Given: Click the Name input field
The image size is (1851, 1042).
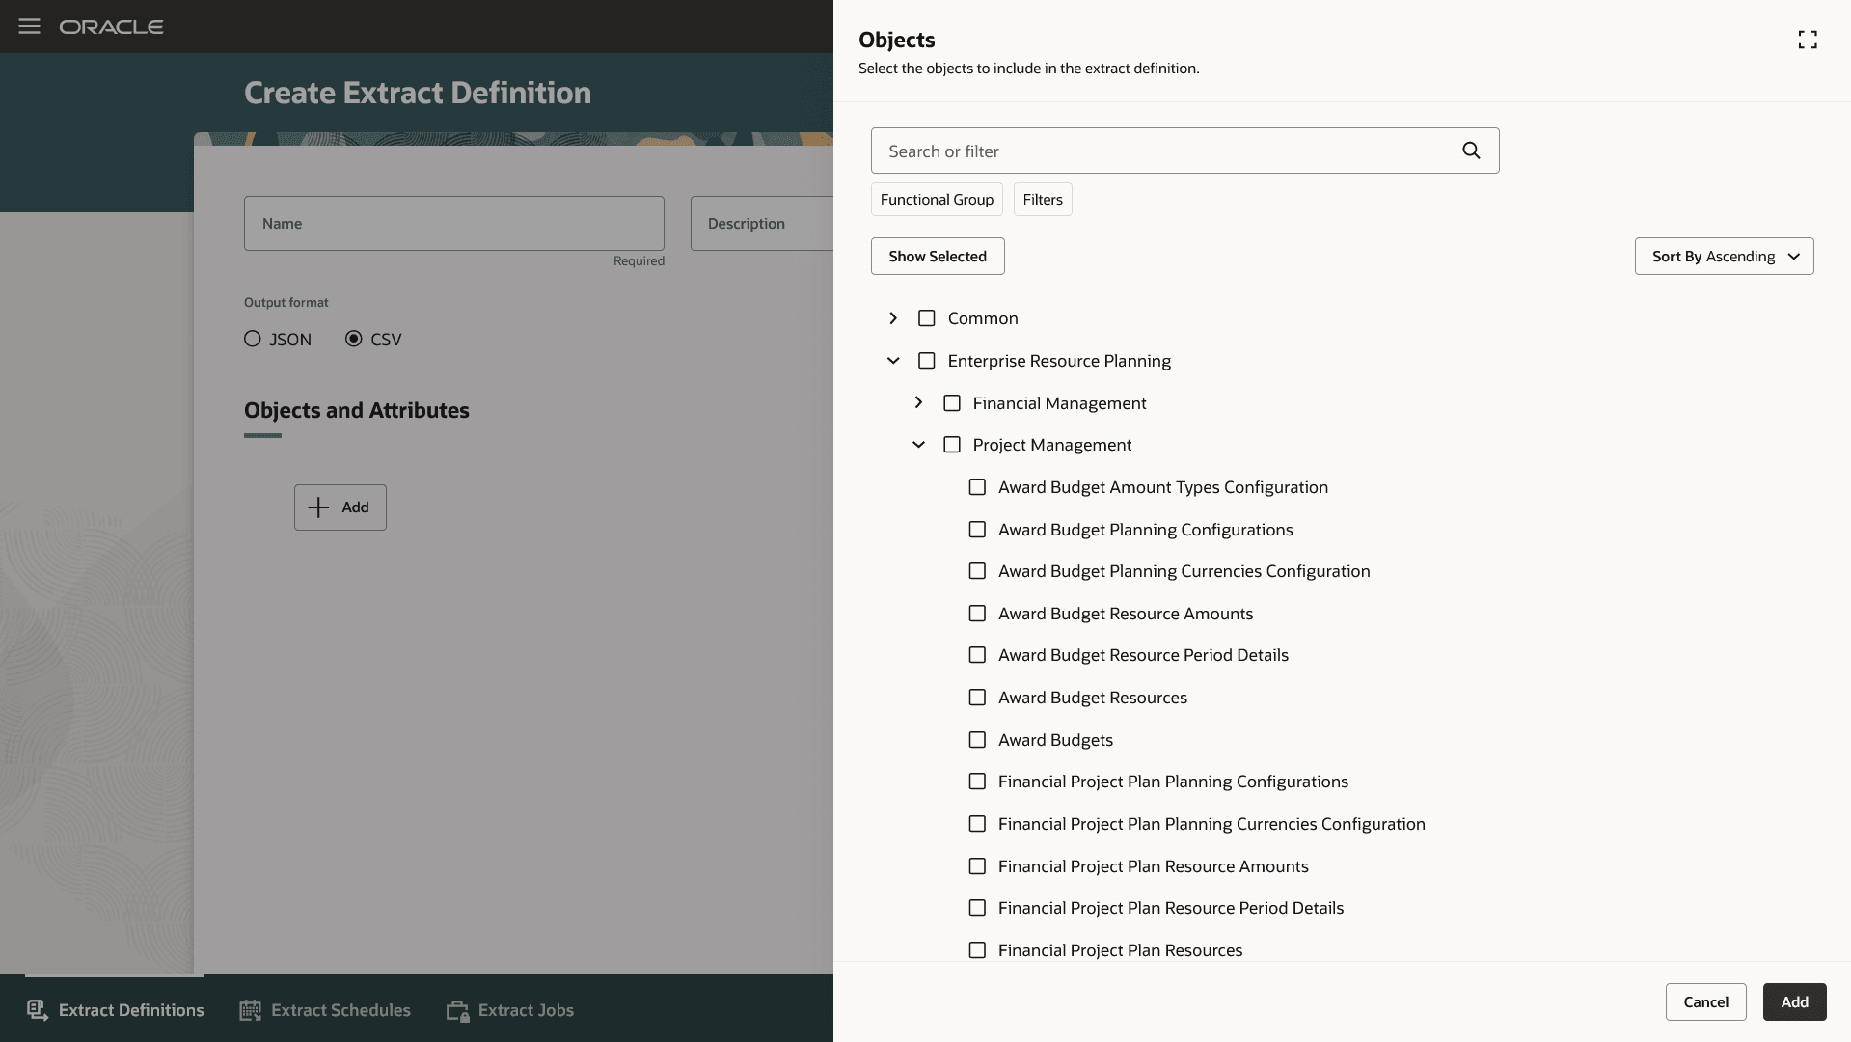Looking at the screenshot, I should tap(454, 224).
